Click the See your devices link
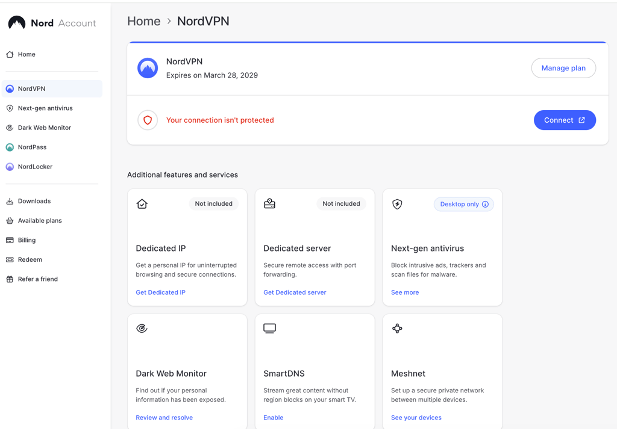 (x=416, y=418)
